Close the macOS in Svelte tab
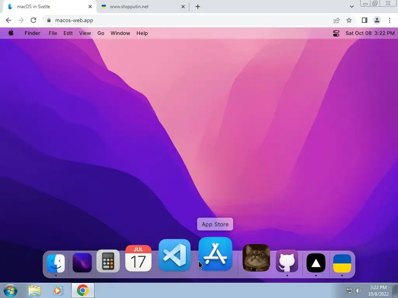Viewport: 398px width, 298px height. click(x=90, y=7)
